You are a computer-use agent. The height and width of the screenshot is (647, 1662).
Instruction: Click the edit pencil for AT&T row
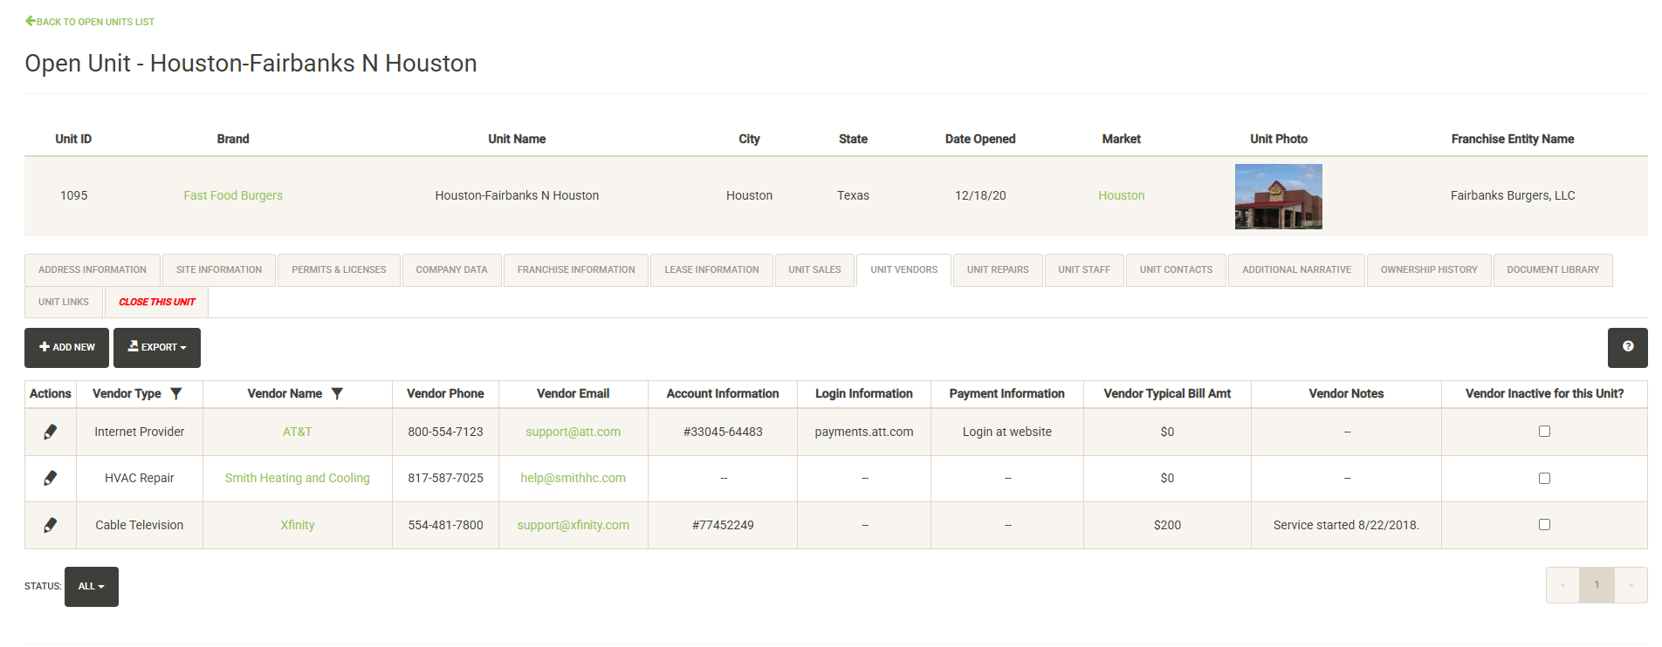tap(51, 432)
